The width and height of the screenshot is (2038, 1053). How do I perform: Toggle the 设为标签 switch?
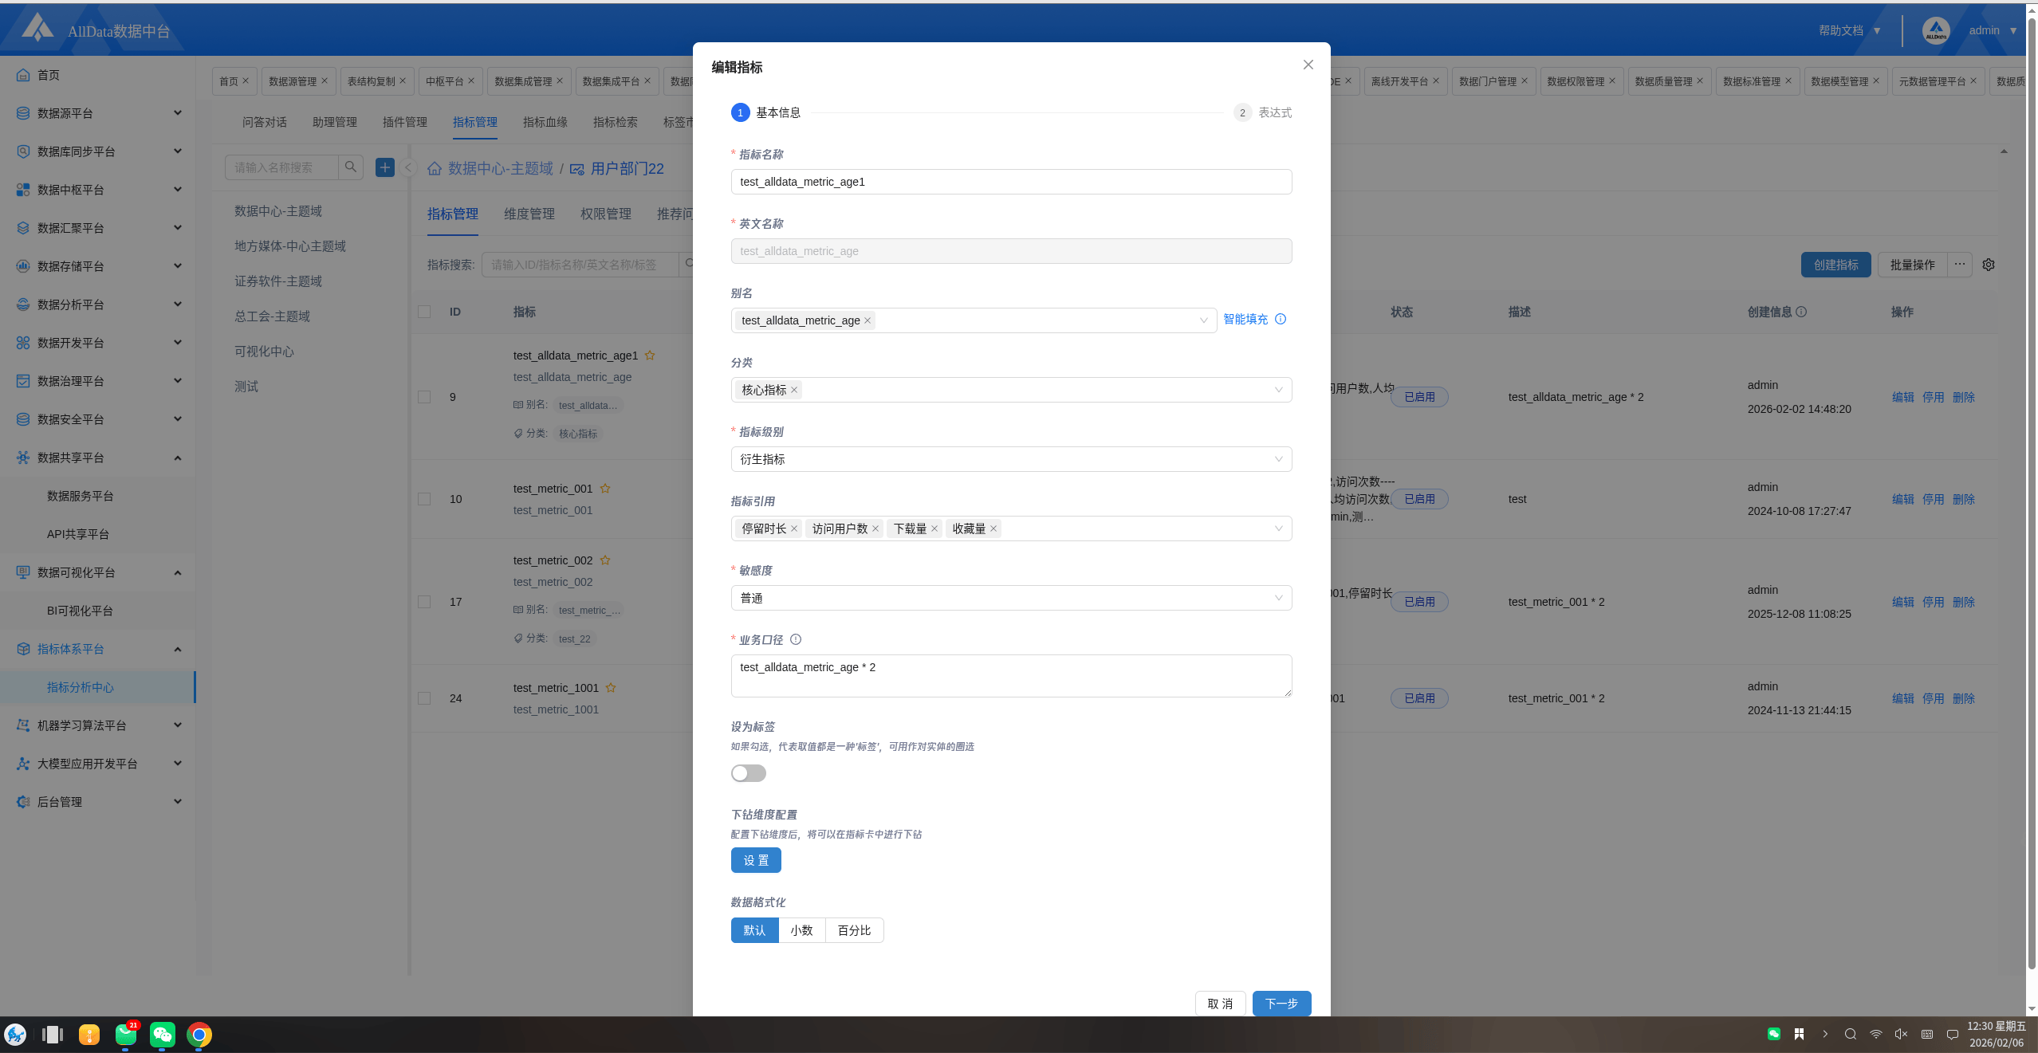748,773
